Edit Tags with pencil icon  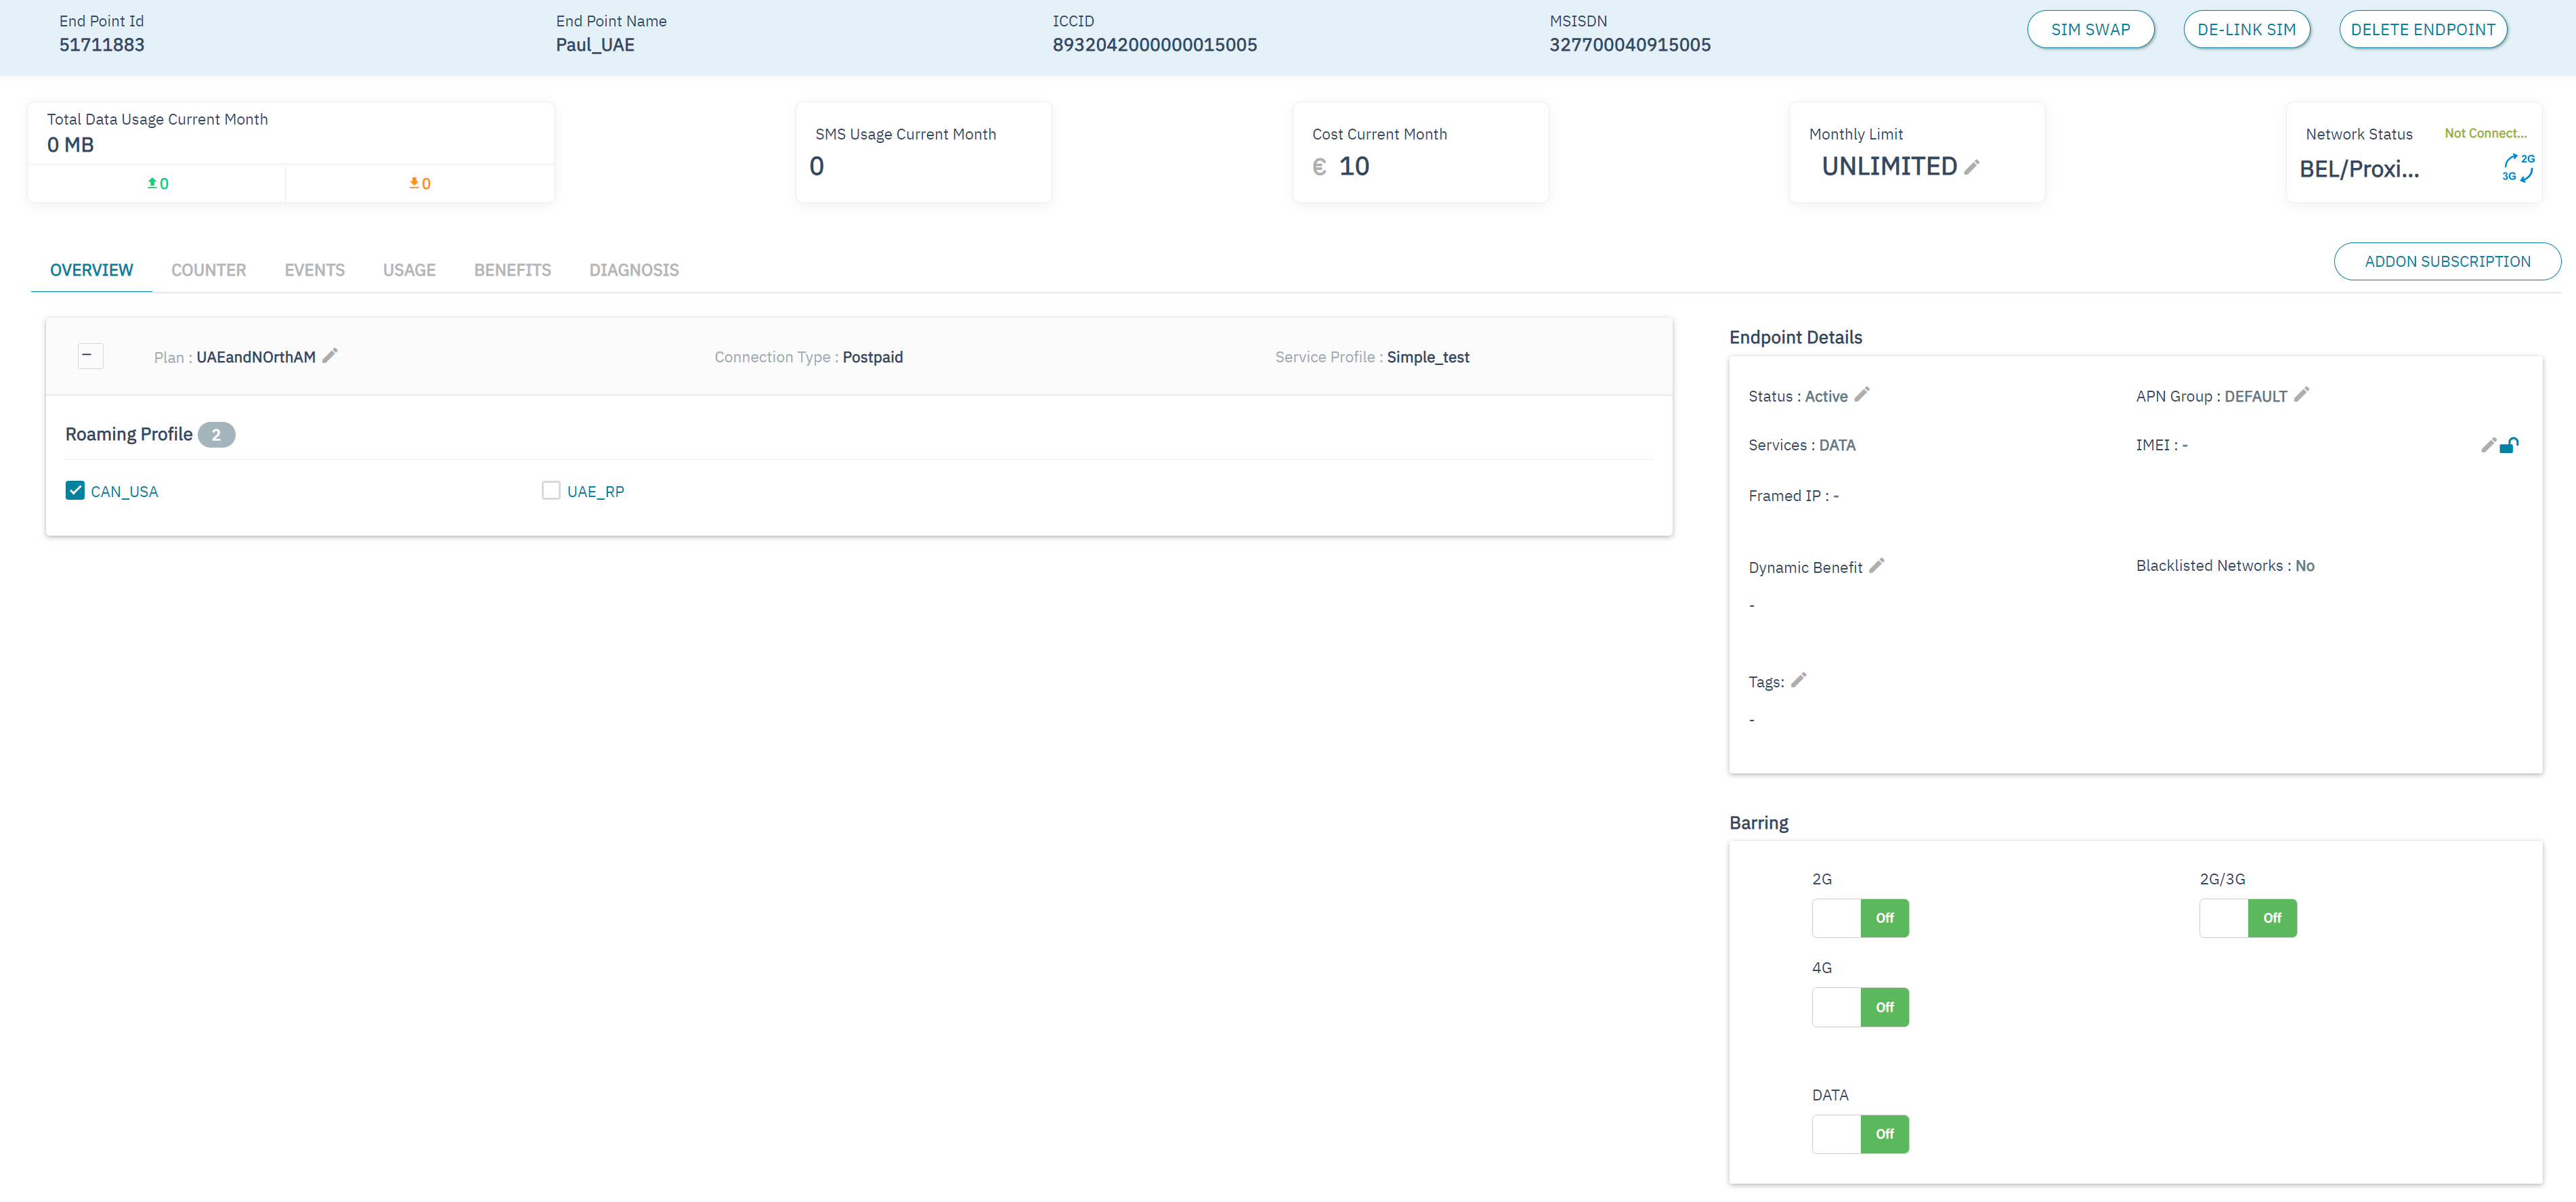[x=1798, y=681]
